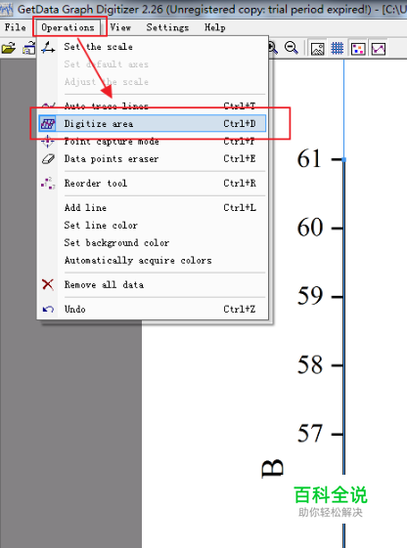Open the Operations menu
The height and width of the screenshot is (548, 407).
[x=68, y=27]
